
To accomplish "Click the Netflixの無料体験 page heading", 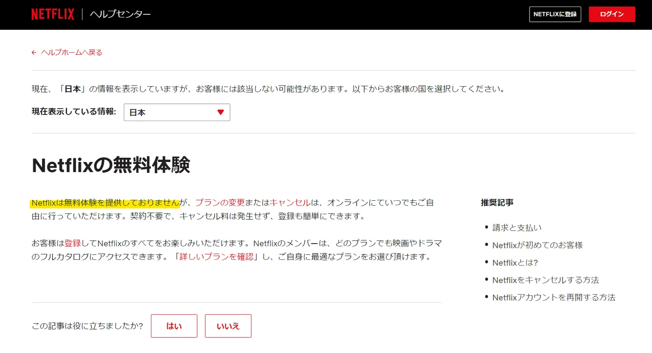I will (x=111, y=165).
